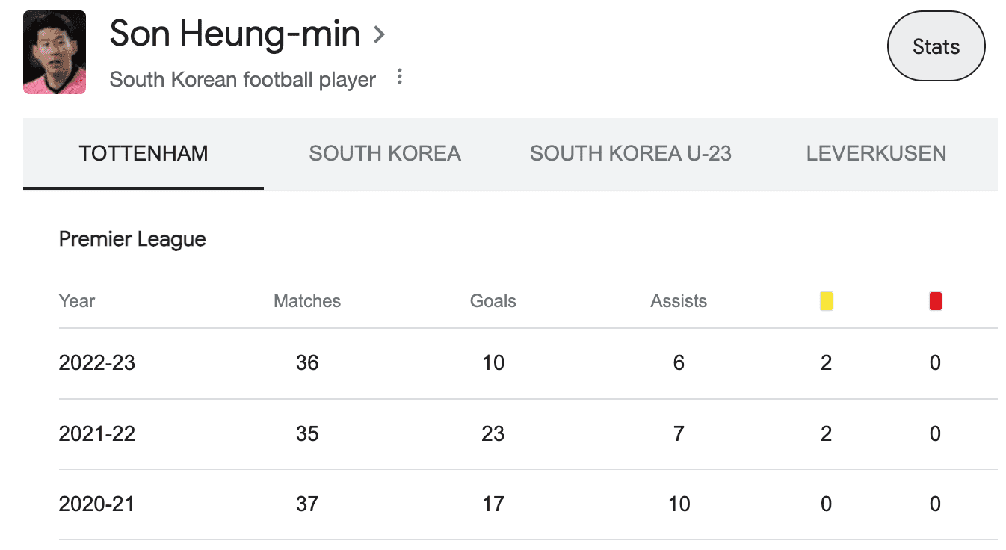Click the Premier League heading
Image resolution: width=1006 pixels, height=550 pixels.
(x=132, y=239)
